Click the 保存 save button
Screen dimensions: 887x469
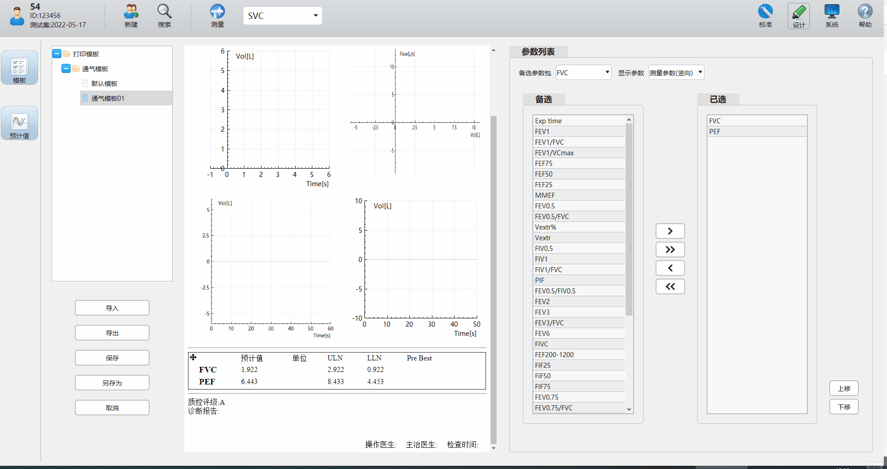[x=112, y=358]
